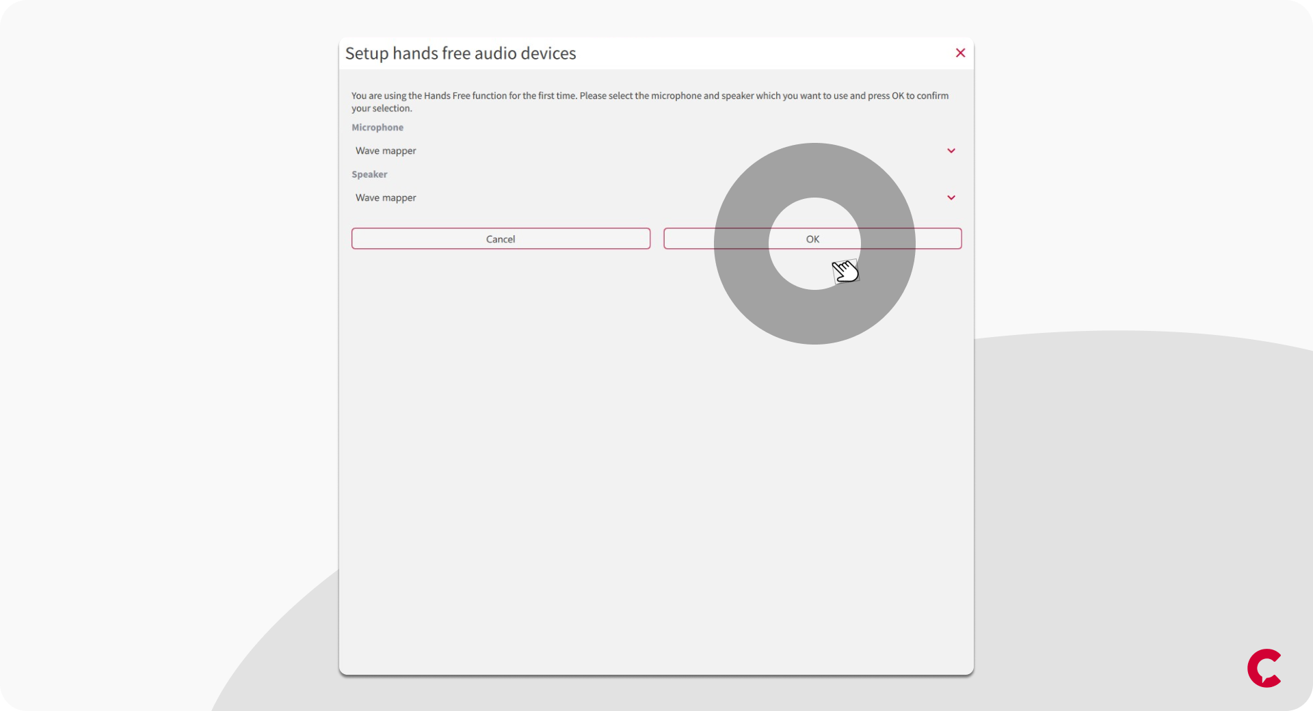Expand the Speaker dropdown chevron
This screenshot has height=711, width=1313.
[951, 198]
